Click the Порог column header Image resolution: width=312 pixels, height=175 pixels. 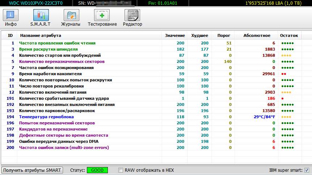tap(224, 35)
